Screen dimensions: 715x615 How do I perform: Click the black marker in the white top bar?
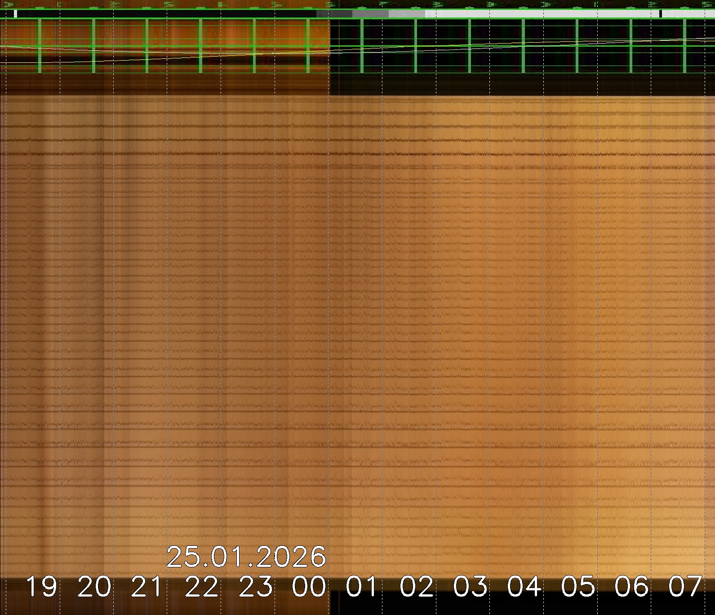660,14
